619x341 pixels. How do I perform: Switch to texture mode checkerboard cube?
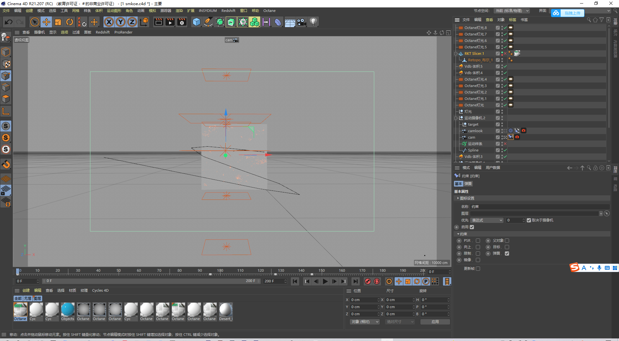tap(6, 64)
